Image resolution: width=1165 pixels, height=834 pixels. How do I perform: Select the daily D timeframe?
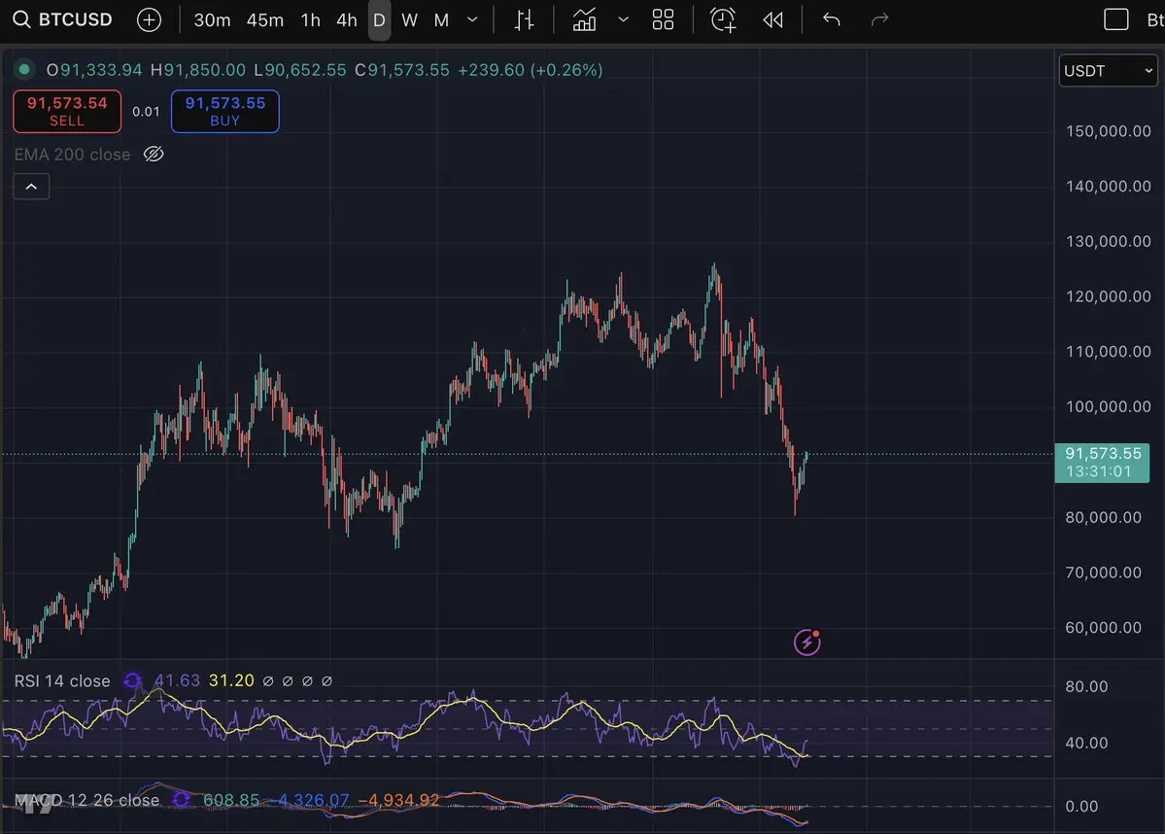pos(379,20)
